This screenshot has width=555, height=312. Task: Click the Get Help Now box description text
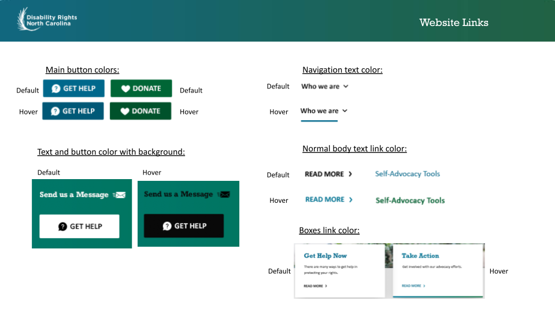(x=331, y=270)
